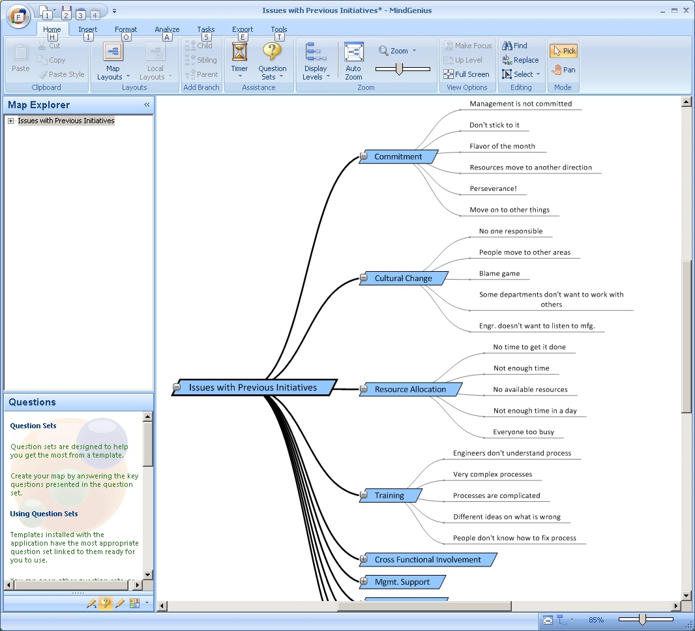Open the Display Levels options
Image resolution: width=695 pixels, height=631 pixels.
tap(316, 61)
